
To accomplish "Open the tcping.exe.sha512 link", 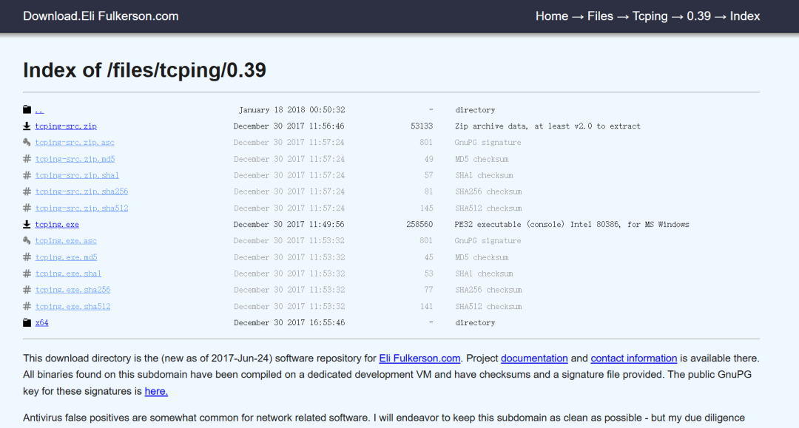I will click(73, 306).
